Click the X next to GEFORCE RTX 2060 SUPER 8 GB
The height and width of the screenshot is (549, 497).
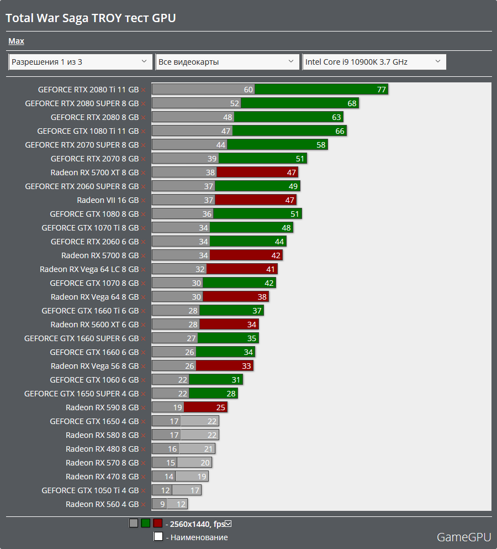coord(144,187)
